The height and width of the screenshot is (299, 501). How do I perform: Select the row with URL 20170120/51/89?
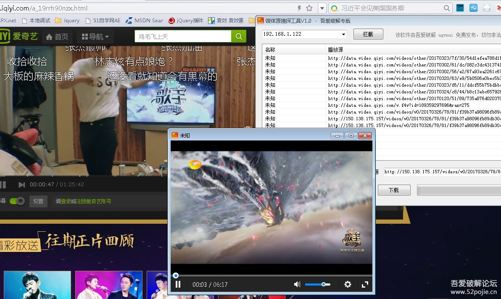point(382,98)
